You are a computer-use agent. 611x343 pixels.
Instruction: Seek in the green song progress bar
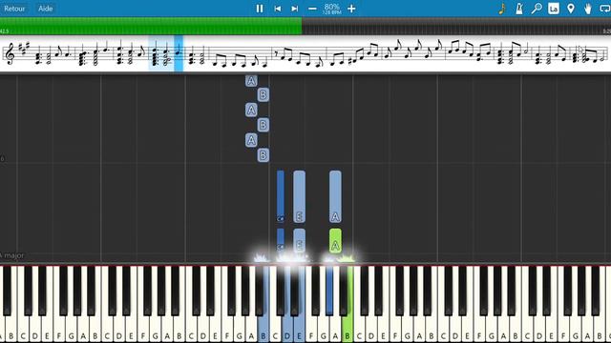tap(151, 26)
